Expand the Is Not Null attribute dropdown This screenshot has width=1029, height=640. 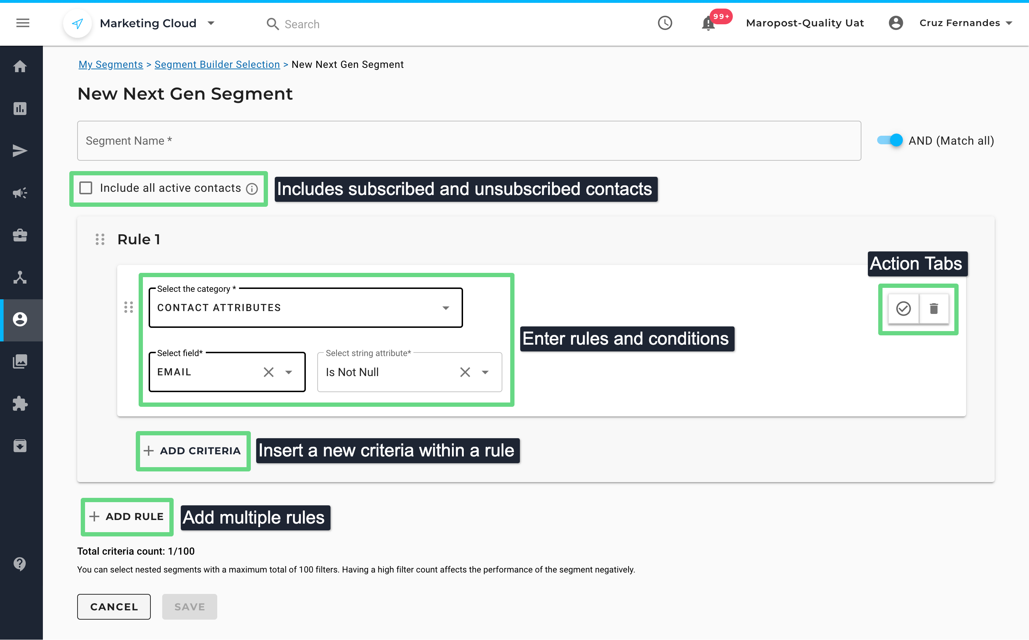485,372
